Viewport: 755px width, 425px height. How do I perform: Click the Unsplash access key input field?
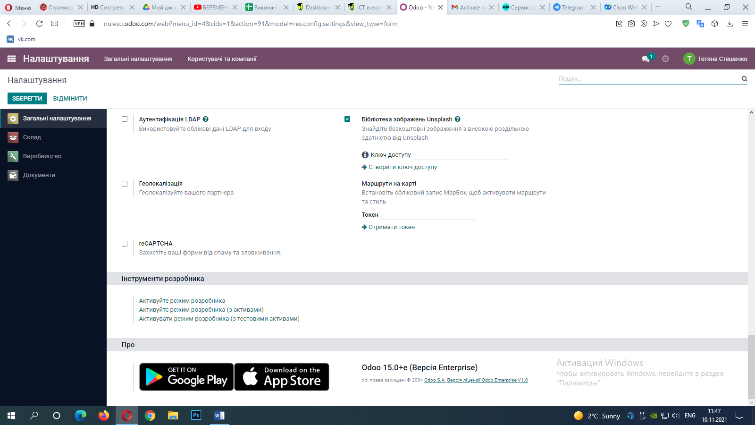[x=461, y=155]
